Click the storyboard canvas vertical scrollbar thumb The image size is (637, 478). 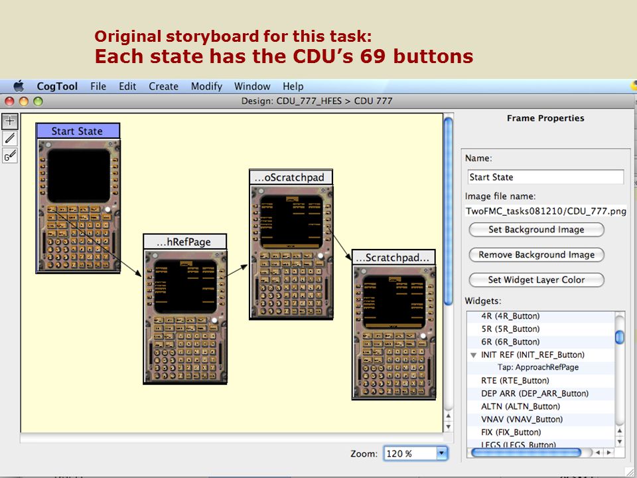pos(448,210)
